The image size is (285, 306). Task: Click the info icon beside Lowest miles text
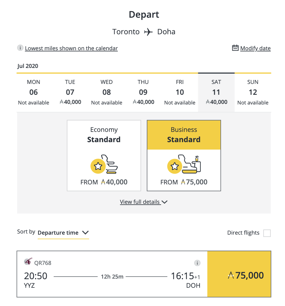(x=20, y=48)
